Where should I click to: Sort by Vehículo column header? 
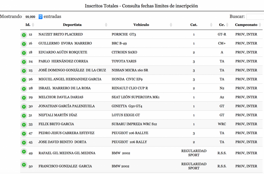[141, 25]
